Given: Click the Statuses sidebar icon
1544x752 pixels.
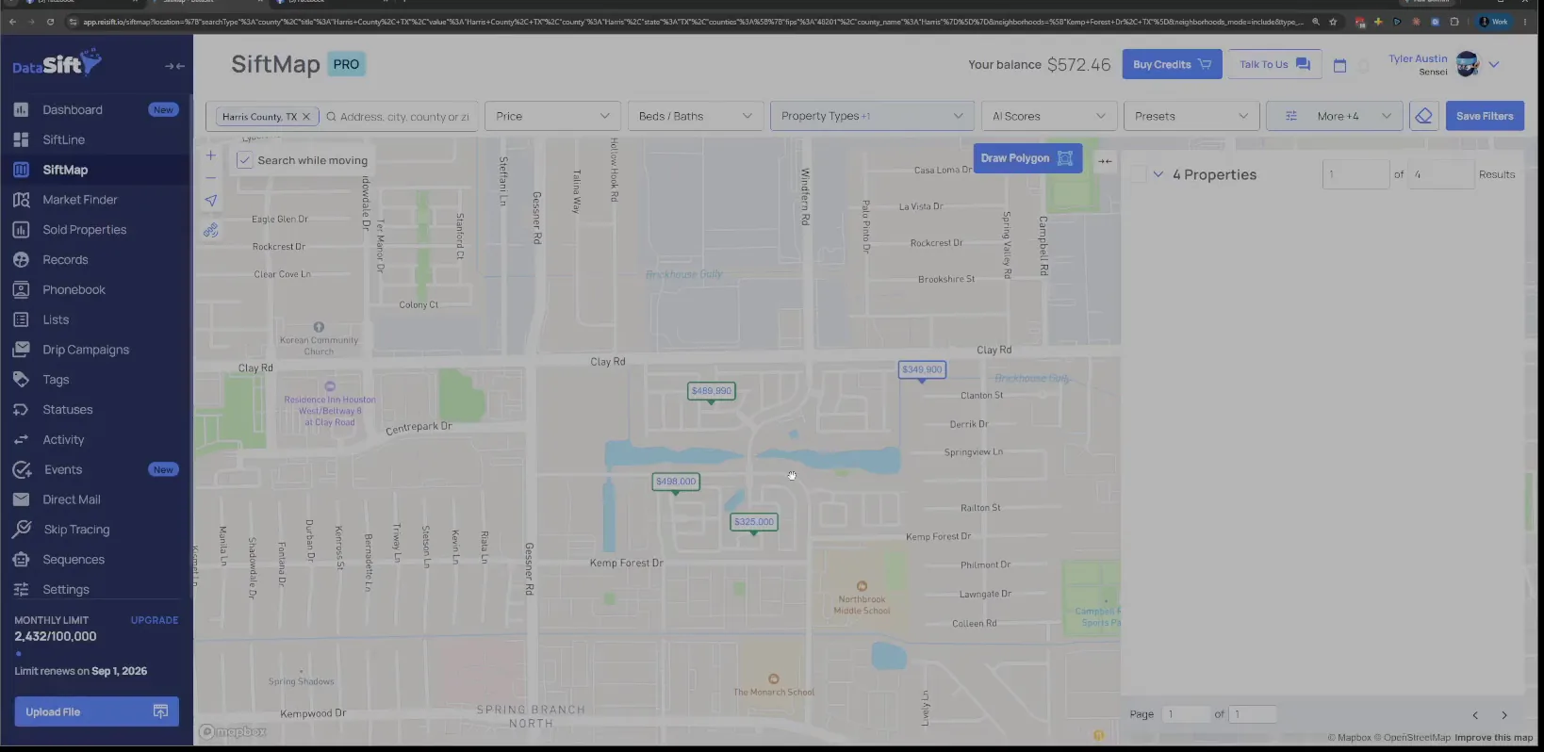Looking at the screenshot, I should point(21,410).
